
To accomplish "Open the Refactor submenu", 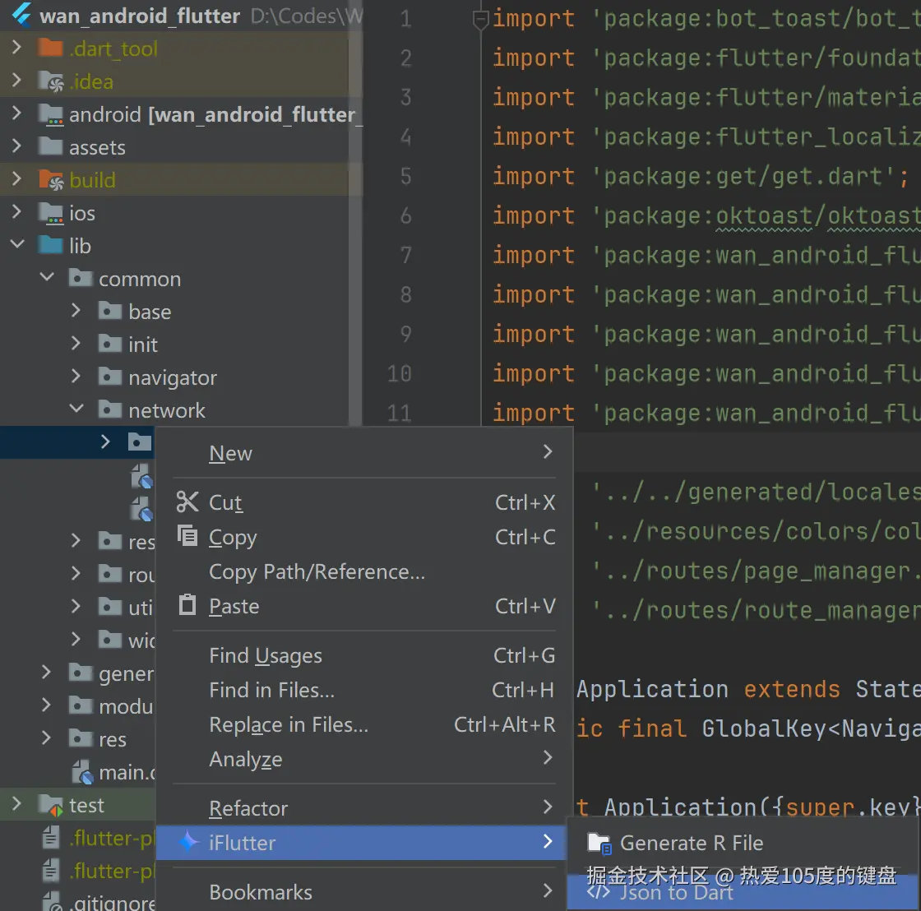I will 364,808.
